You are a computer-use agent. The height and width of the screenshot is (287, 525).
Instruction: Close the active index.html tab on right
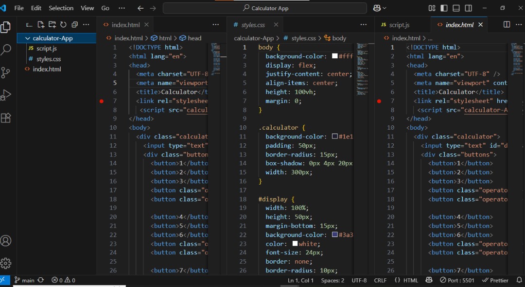[480, 24]
